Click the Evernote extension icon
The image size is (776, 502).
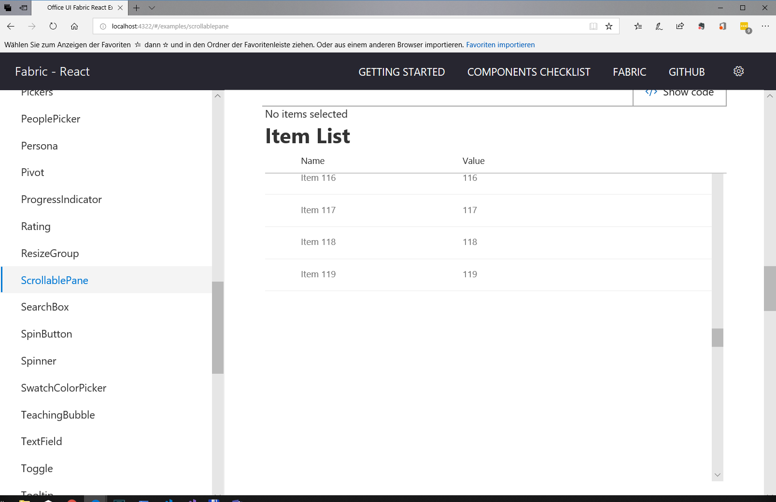coord(701,26)
